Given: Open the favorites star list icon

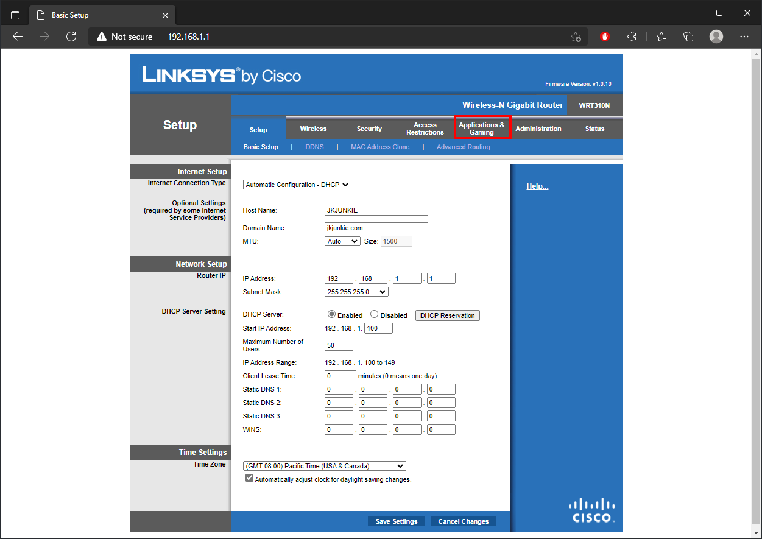Looking at the screenshot, I should click(x=661, y=37).
